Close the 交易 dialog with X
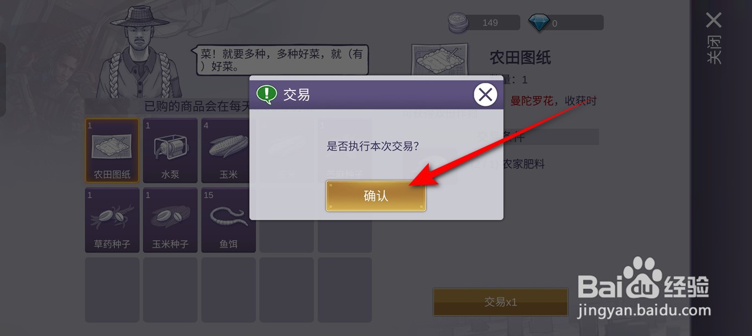 click(x=485, y=95)
